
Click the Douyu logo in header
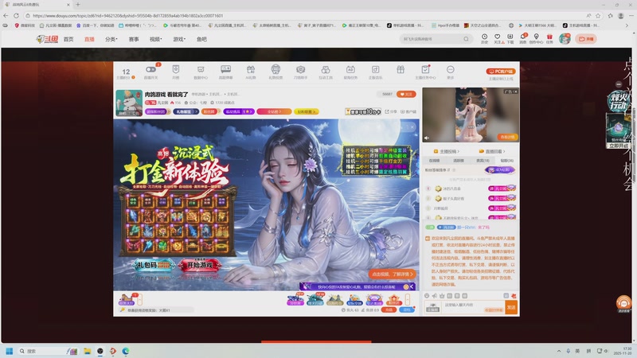point(47,39)
